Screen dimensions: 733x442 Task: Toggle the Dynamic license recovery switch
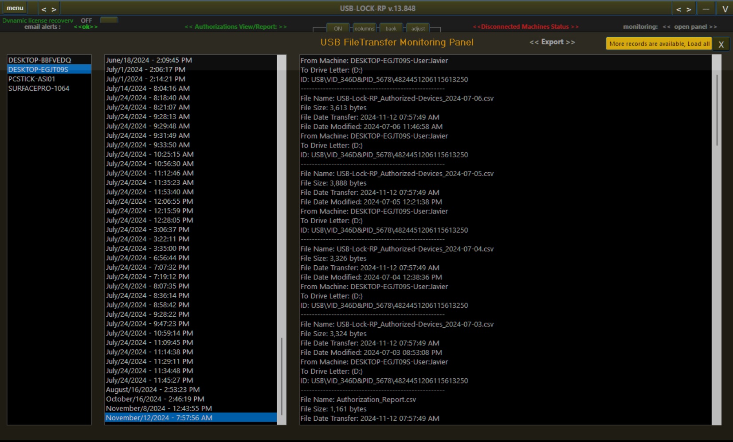point(109,20)
